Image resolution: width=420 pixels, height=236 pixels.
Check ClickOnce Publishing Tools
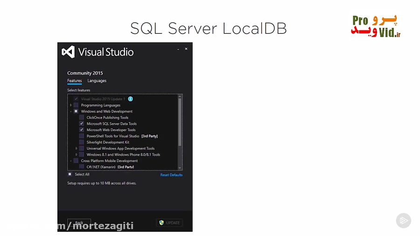click(82, 118)
